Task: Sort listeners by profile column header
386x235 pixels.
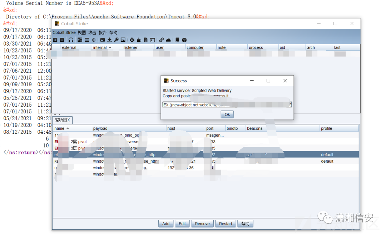Action: pyautogui.click(x=339, y=128)
